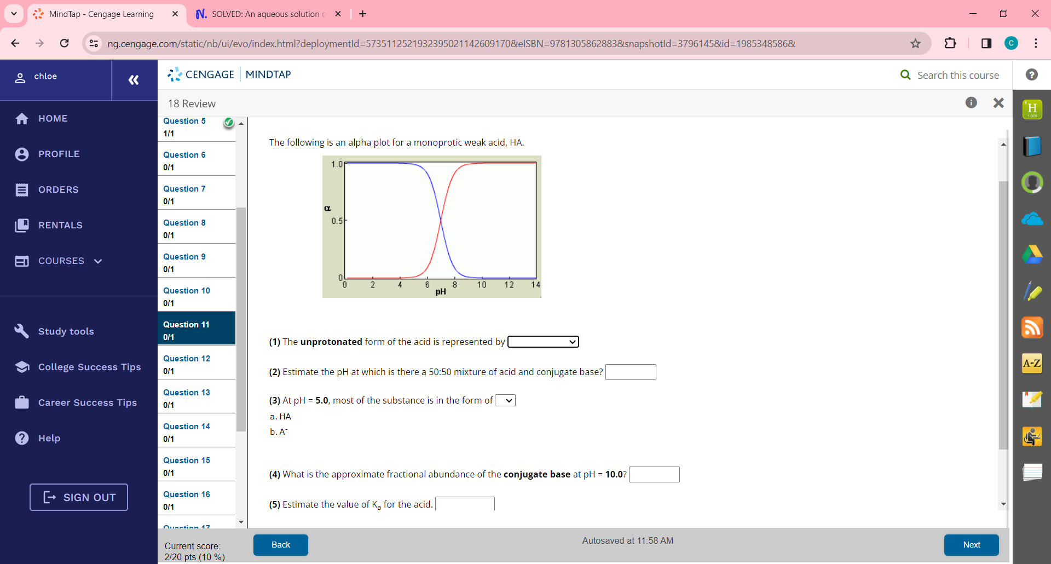Image resolution: width=1051 pixels, height=564 pixels.
Task: Open the pH 5.0 substance form dropdown
Action: [505, 400]
